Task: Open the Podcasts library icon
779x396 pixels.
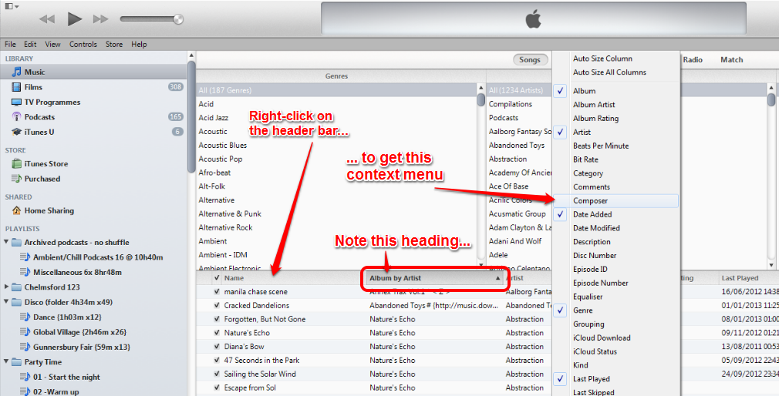Action: [16, 116]
